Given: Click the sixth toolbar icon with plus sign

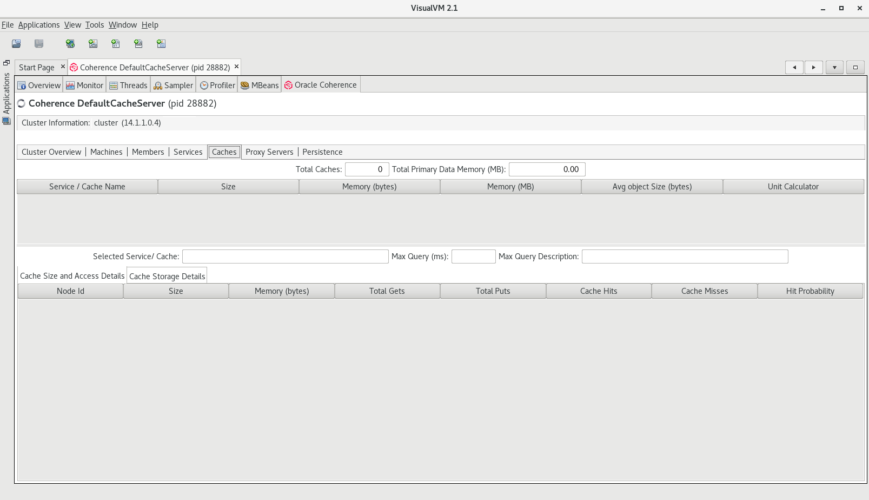Looking at the screenshot, I should [138, 44].
